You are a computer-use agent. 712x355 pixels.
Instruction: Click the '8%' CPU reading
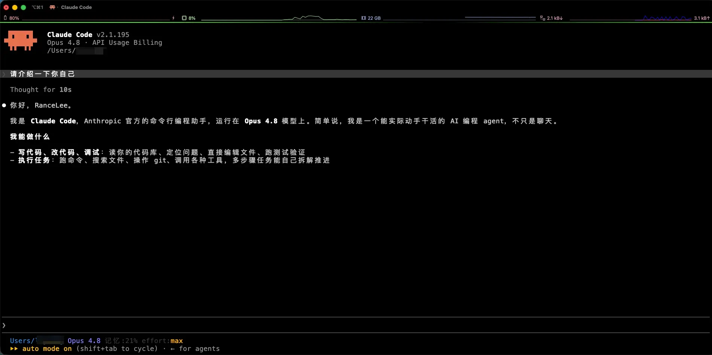coord(192,18)
